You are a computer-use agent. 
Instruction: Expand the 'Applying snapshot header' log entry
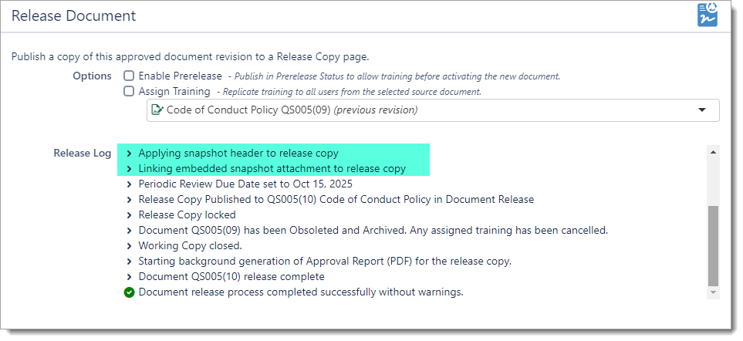(130, 154)
